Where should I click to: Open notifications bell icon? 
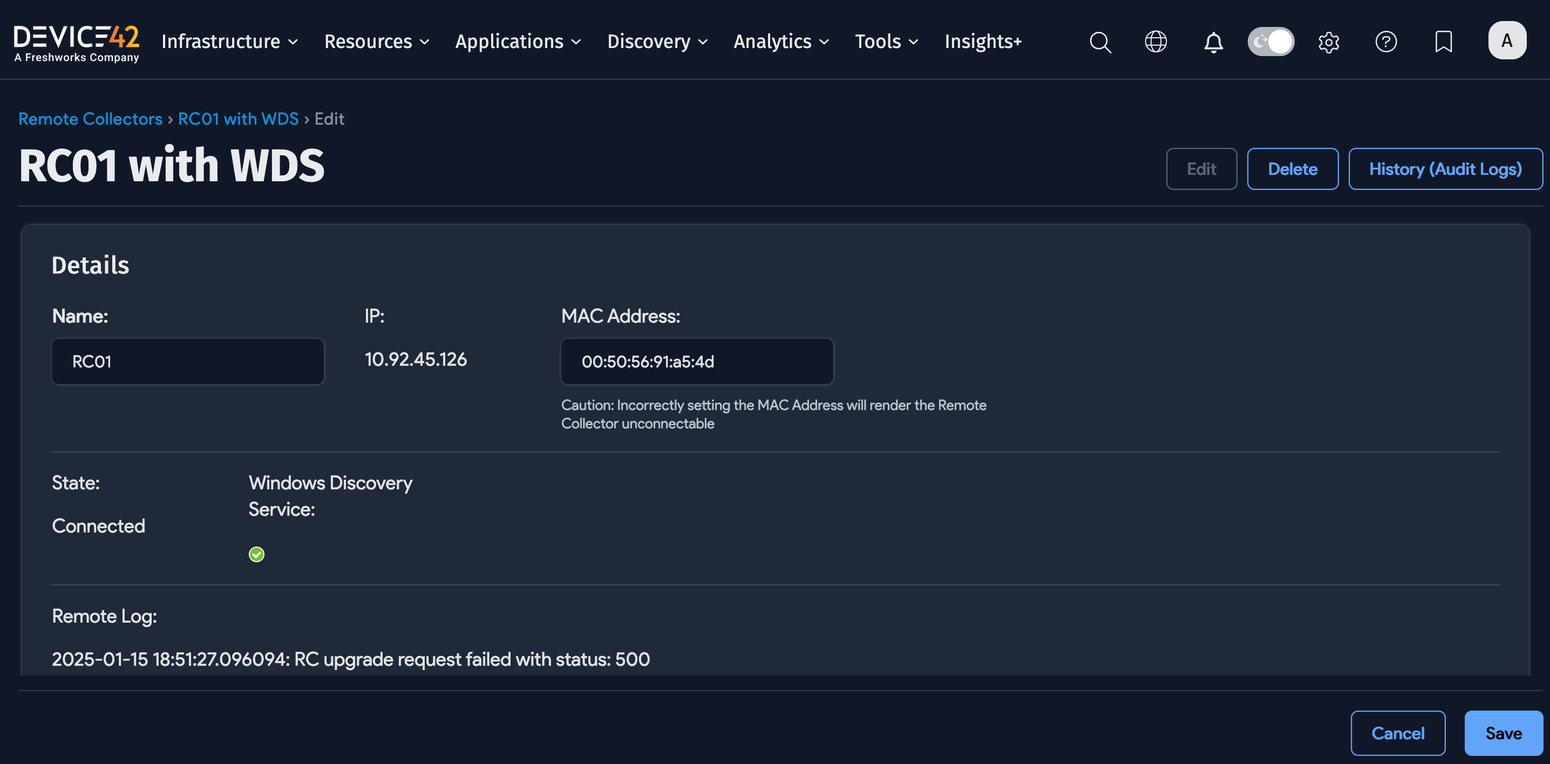[1213, 42]
